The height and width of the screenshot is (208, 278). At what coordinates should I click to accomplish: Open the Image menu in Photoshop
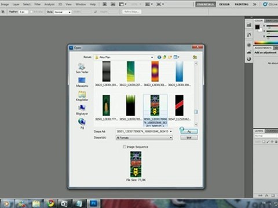[x=5, y=4]
